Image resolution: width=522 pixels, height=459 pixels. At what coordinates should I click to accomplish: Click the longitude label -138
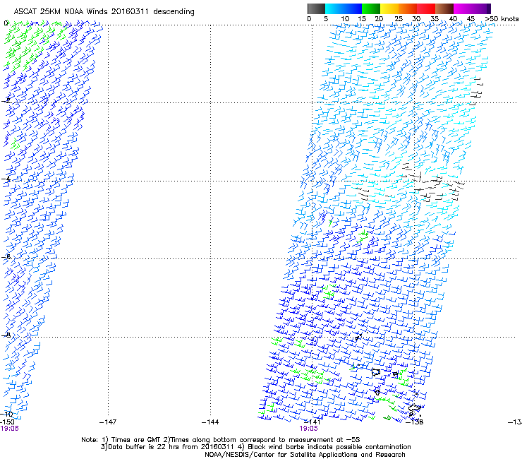(415, 422)
